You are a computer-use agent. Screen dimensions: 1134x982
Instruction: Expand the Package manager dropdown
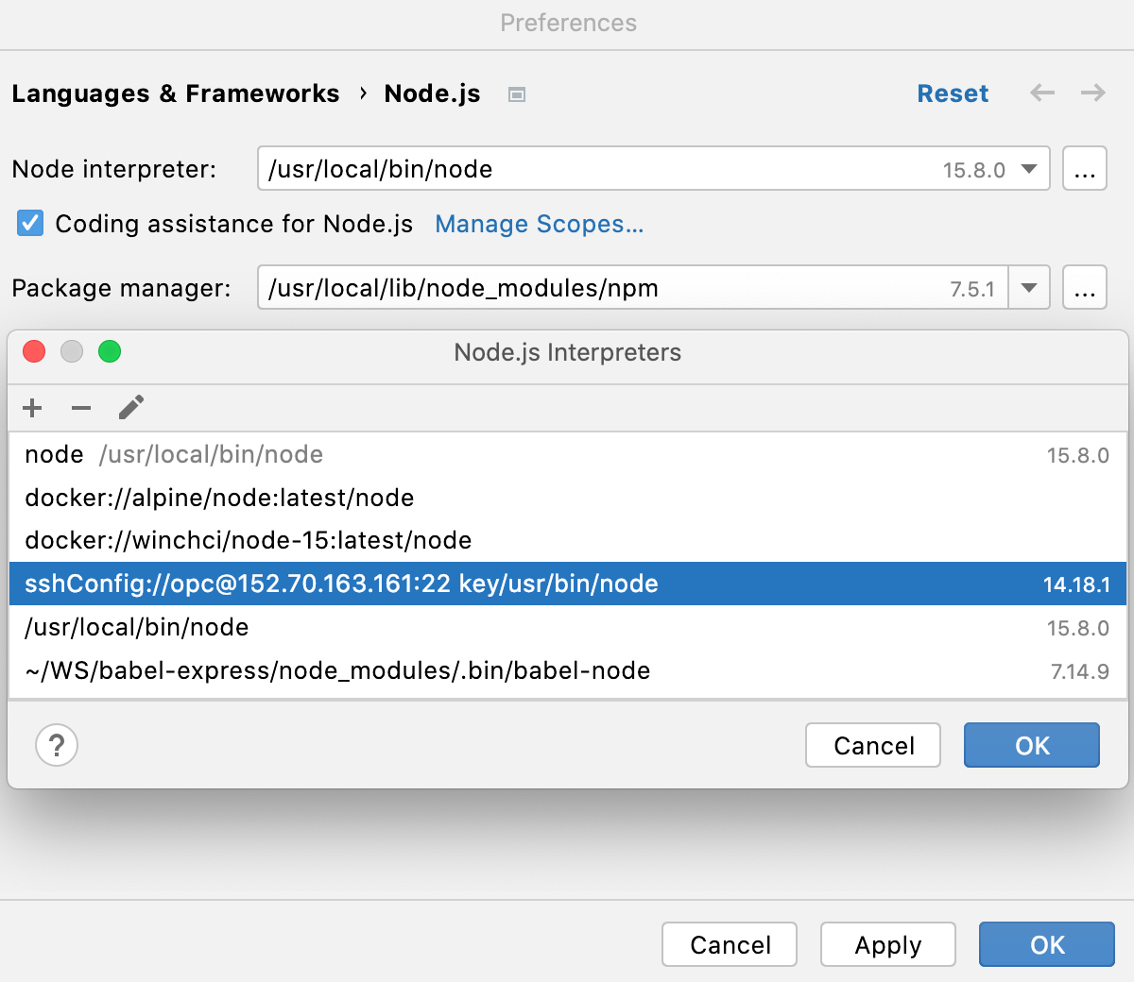click(x=1029, y=288)
